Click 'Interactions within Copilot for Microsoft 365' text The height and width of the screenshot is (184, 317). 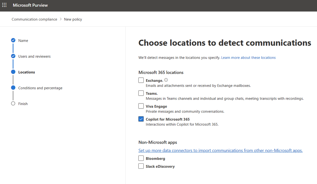pyautogui.click(x=182, y=124)
